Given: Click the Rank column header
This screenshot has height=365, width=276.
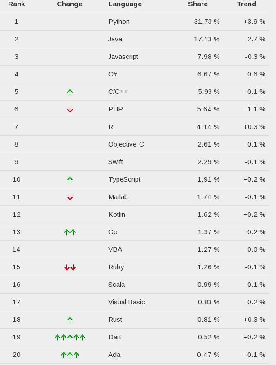Looking at the screenshot, I should click(x=17, y=4).
